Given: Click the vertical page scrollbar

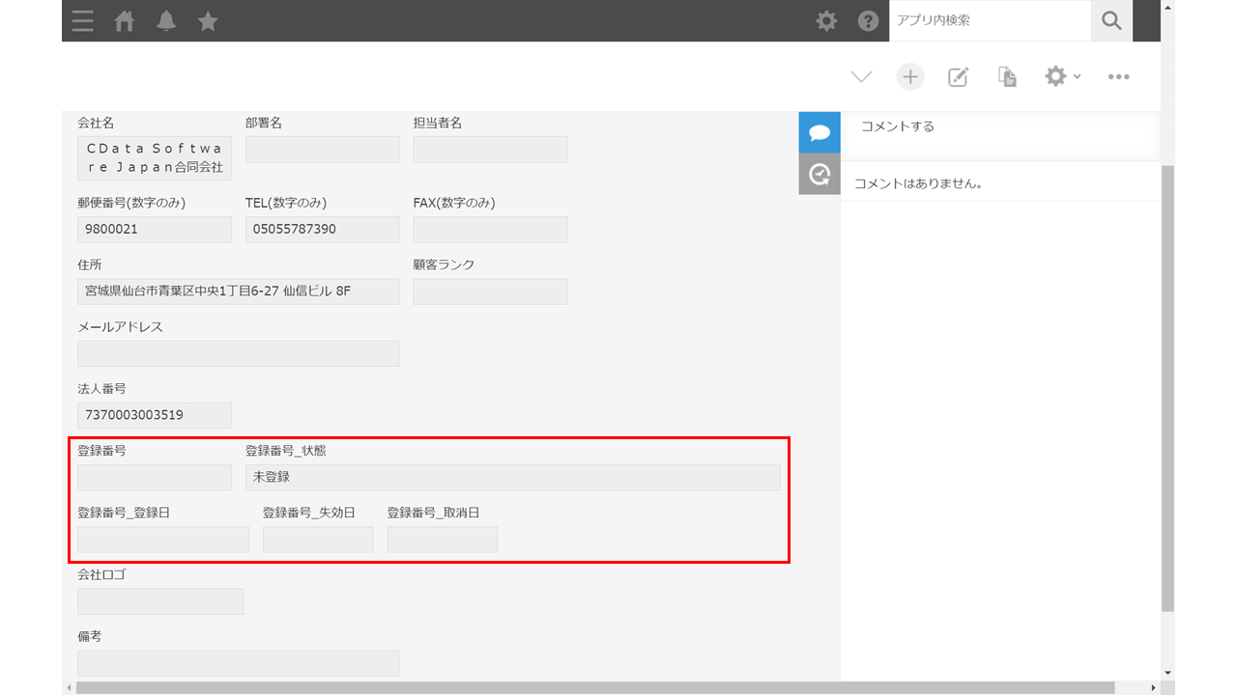Looking at the screenshot, I should pyautogui.click(x=1167, y=386).
